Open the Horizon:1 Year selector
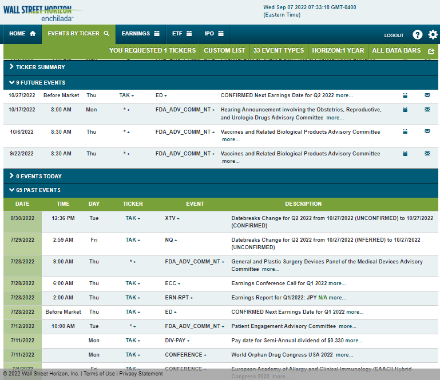The height and width of the screenshot is (380, 440). [338, 51]
